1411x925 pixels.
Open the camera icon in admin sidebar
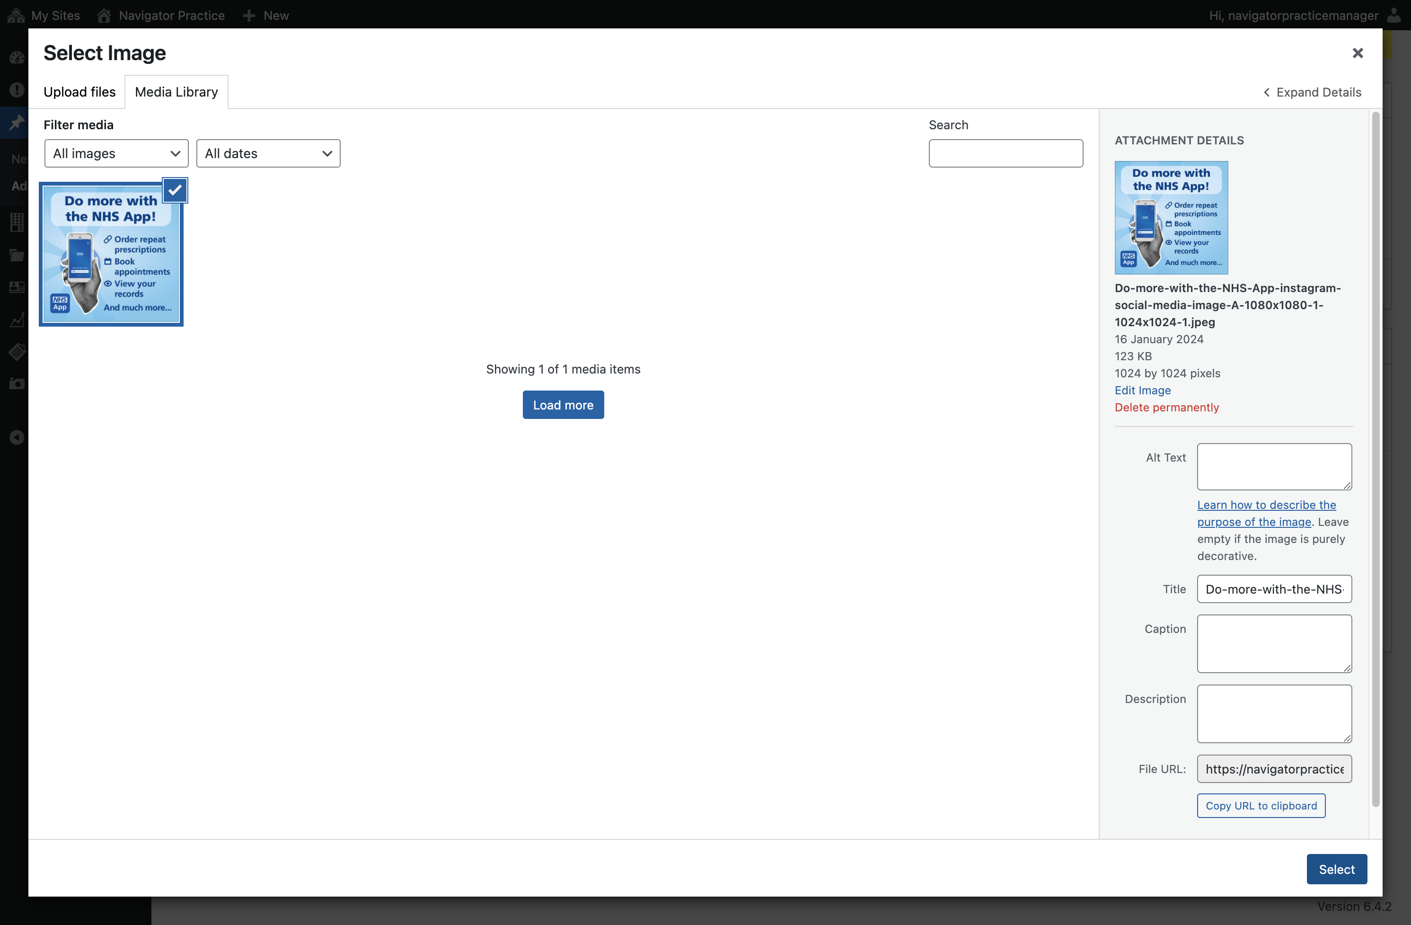pos(17,383)
